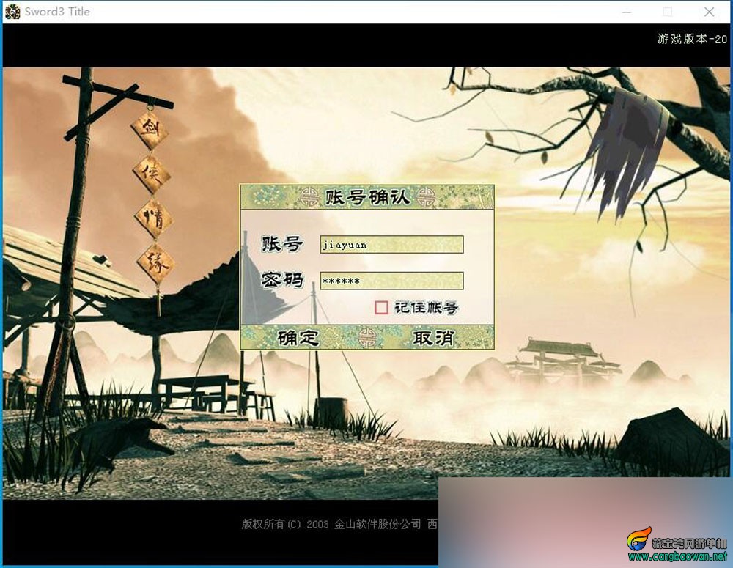This screenshot has height=568, width=733.
Task: Focus the 密码 password input field
Action: 391,281
